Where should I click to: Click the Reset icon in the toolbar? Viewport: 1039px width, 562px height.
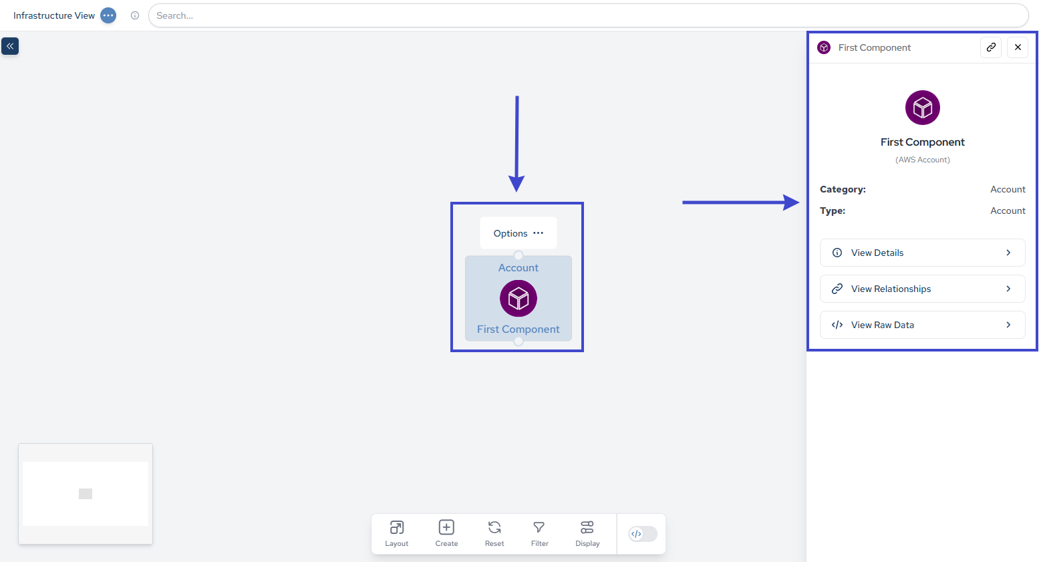(494, 533)
